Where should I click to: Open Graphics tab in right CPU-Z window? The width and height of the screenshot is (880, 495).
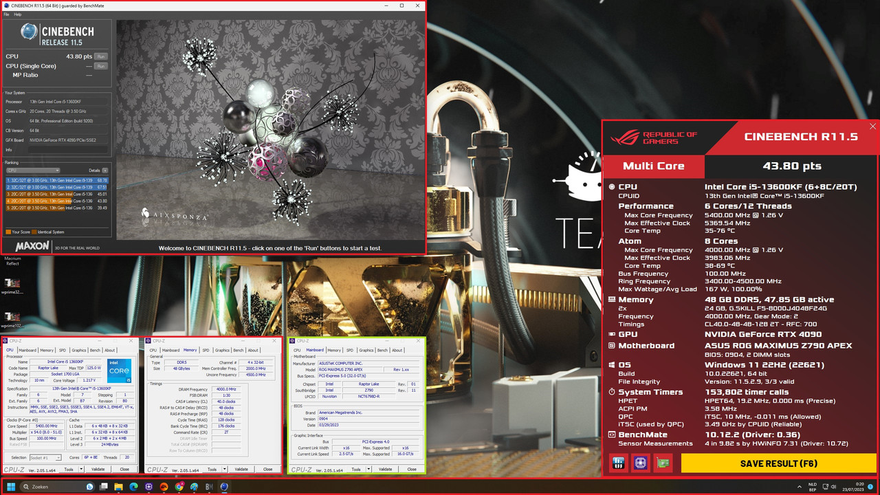[366, 350]
